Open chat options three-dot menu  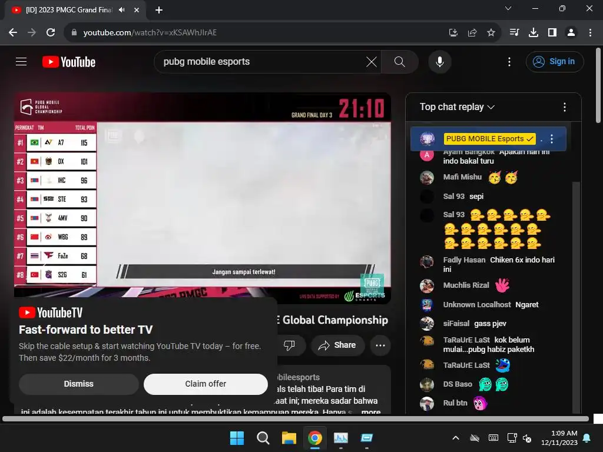564,107
